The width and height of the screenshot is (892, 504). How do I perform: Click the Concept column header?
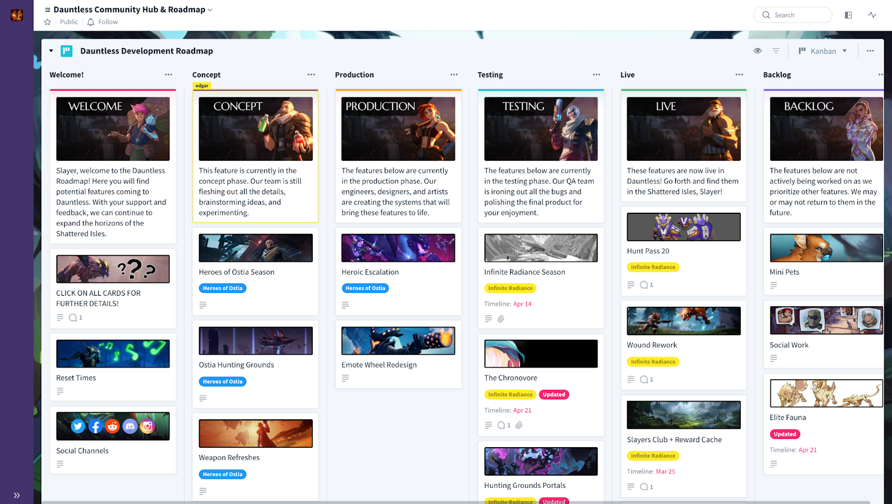pos(206,75)
